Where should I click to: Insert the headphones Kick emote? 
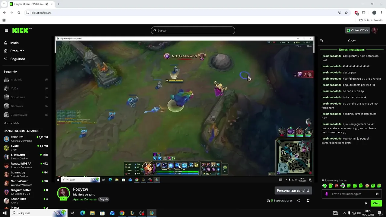pyautogui.click(x=343, y=186)
